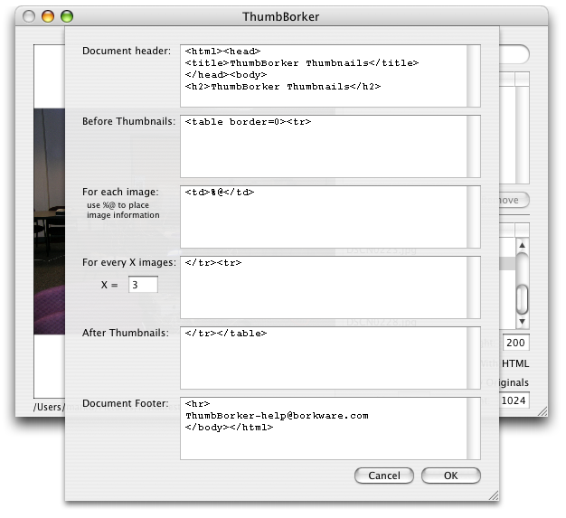566x518 pixels.
Task: Click the Document Footer box scrollbar
Action: 474,429
